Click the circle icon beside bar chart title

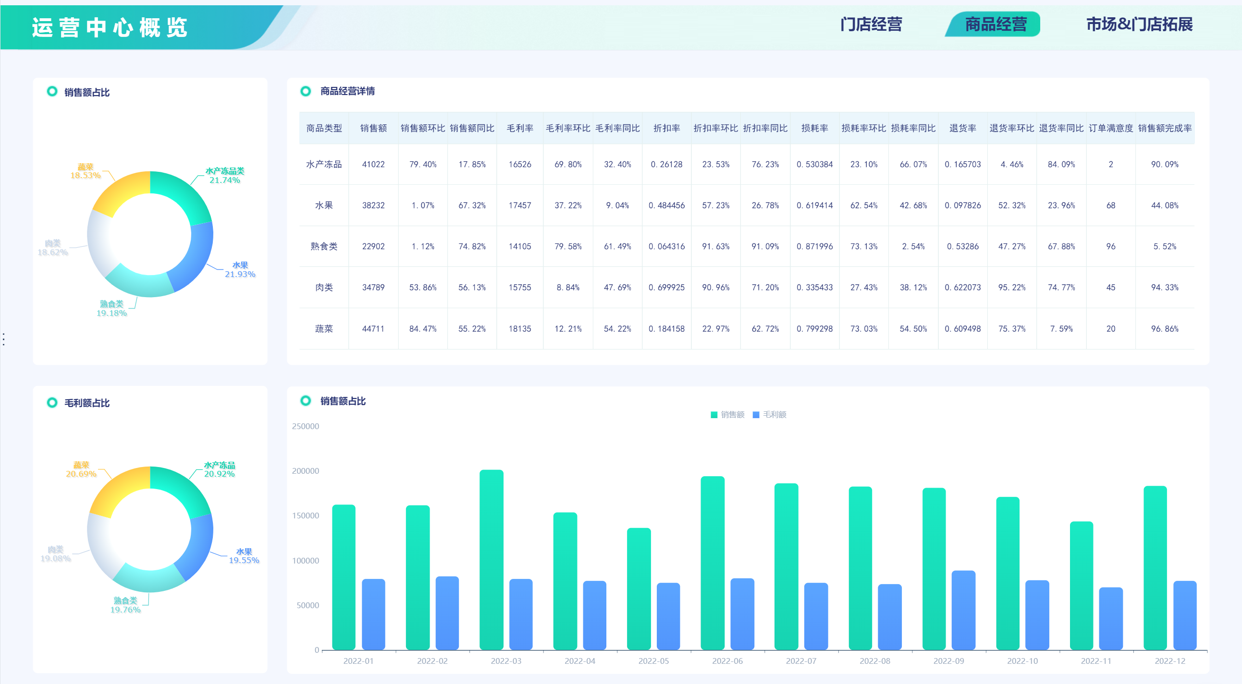click(x=305, y=400)
